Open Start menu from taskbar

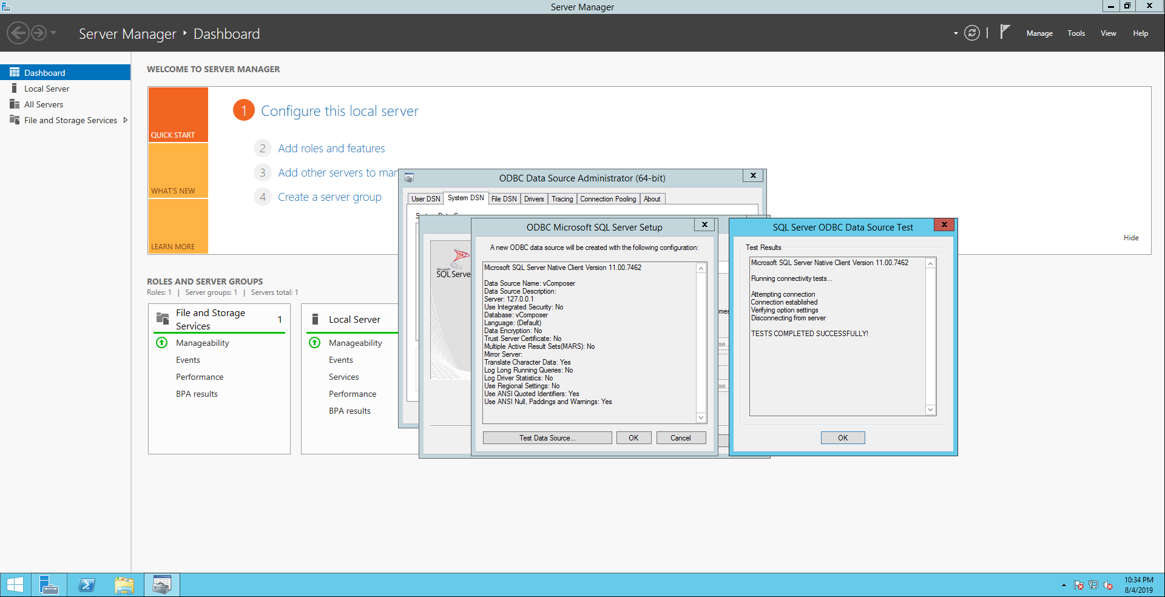[x=15, y=585]
